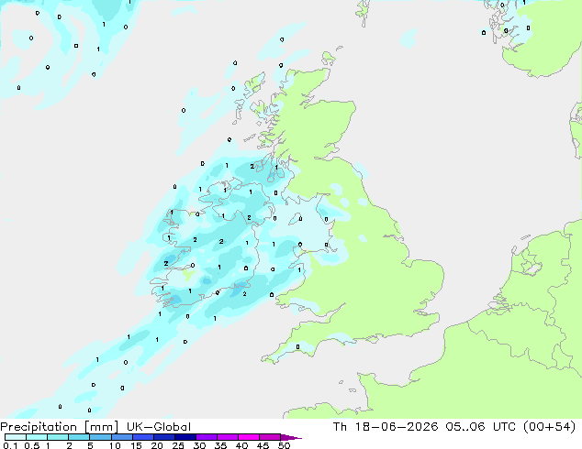Screen dimensions: 582x449
Task: Click the '0.1' legend scale label
Action: (x=10, y=445)
